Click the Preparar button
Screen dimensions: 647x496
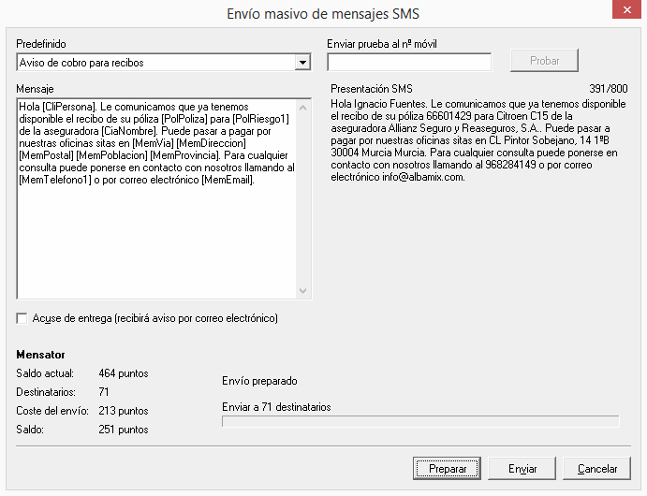click(x=447, y=468)
